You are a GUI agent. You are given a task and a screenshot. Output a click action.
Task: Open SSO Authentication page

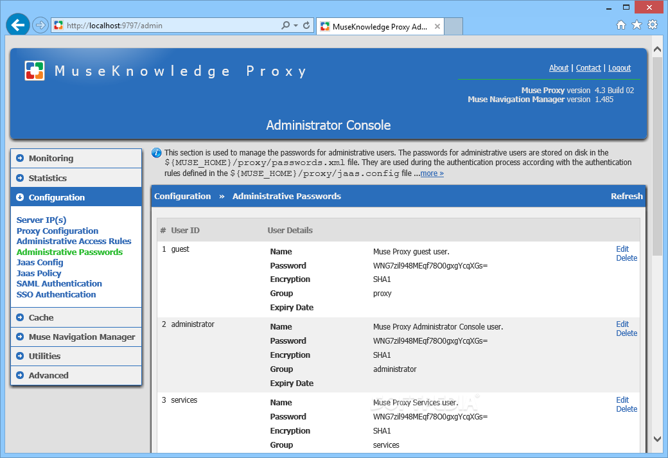[57, 294]
